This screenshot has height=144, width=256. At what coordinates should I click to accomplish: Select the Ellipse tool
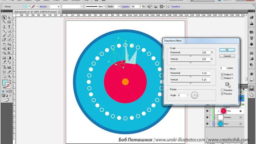(9, 31)
